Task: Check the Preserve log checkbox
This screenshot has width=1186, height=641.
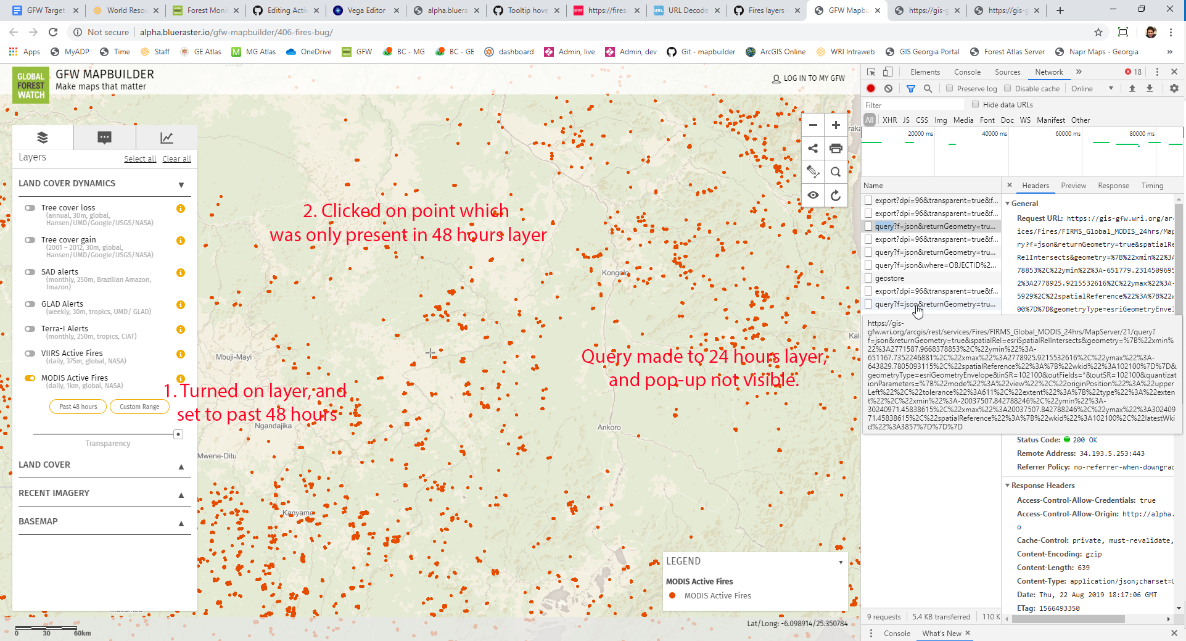Action: [950, 88]
